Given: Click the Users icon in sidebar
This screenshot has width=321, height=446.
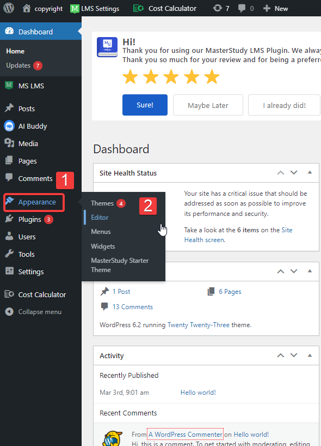Looking at the screenshot, I should pyautogui.click(x=9, y=237).
